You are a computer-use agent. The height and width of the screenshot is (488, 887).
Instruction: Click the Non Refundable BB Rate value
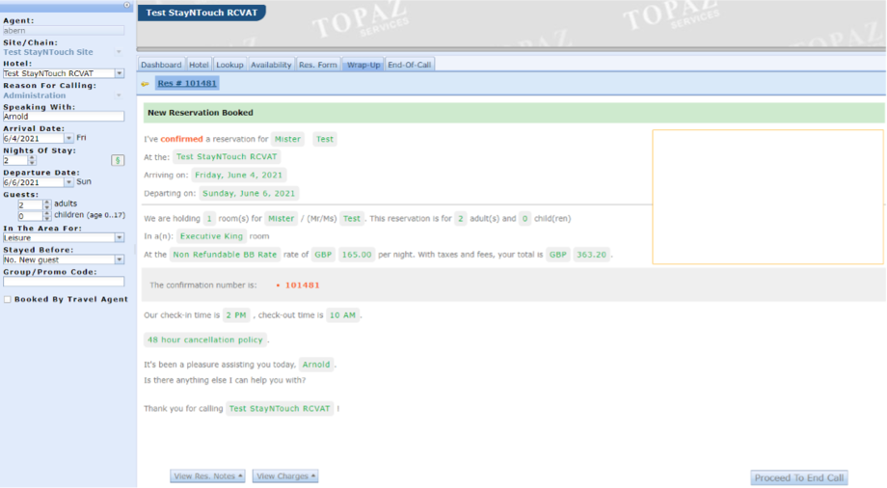click(225, 255)
